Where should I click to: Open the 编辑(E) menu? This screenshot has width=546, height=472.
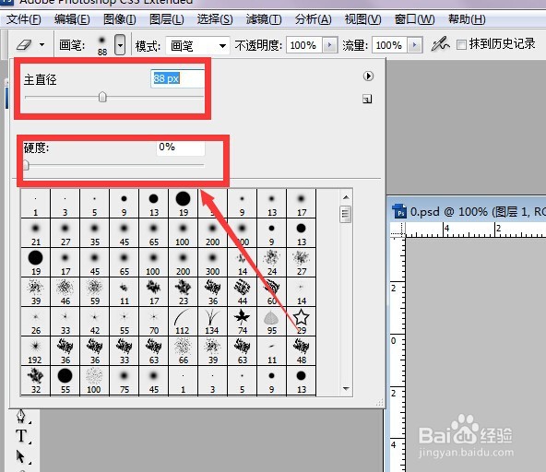click(72, 19)
